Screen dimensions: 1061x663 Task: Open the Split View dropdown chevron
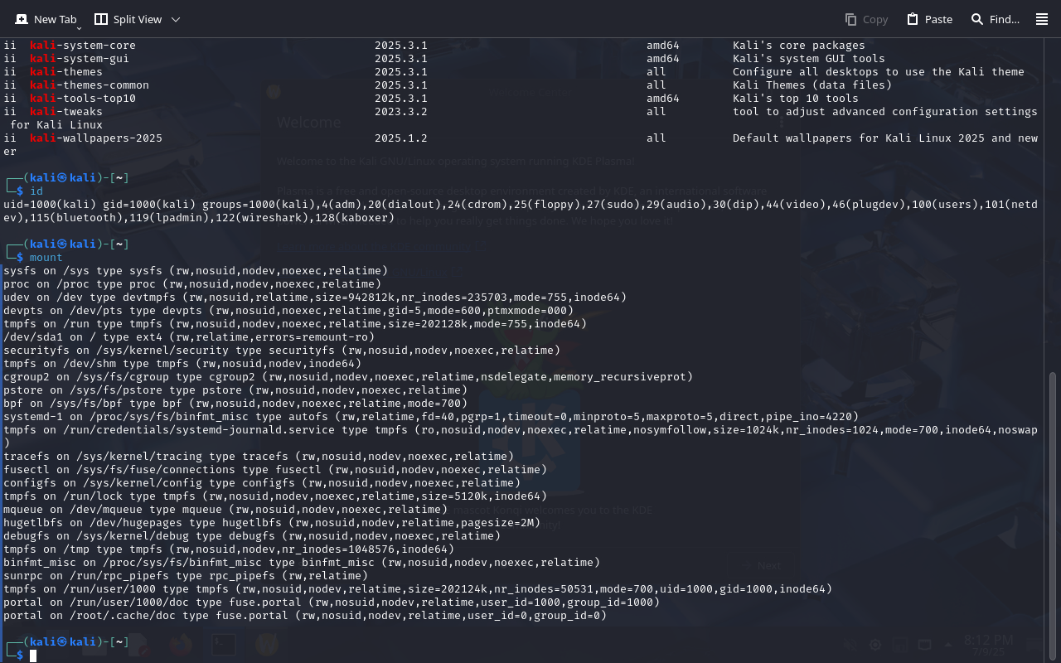tap(175, 19)
